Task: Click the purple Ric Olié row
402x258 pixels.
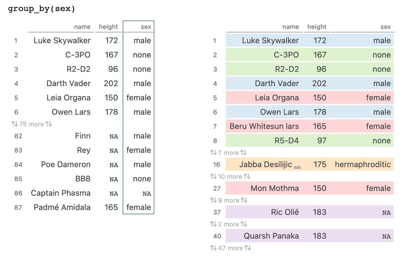Action: 309,212
